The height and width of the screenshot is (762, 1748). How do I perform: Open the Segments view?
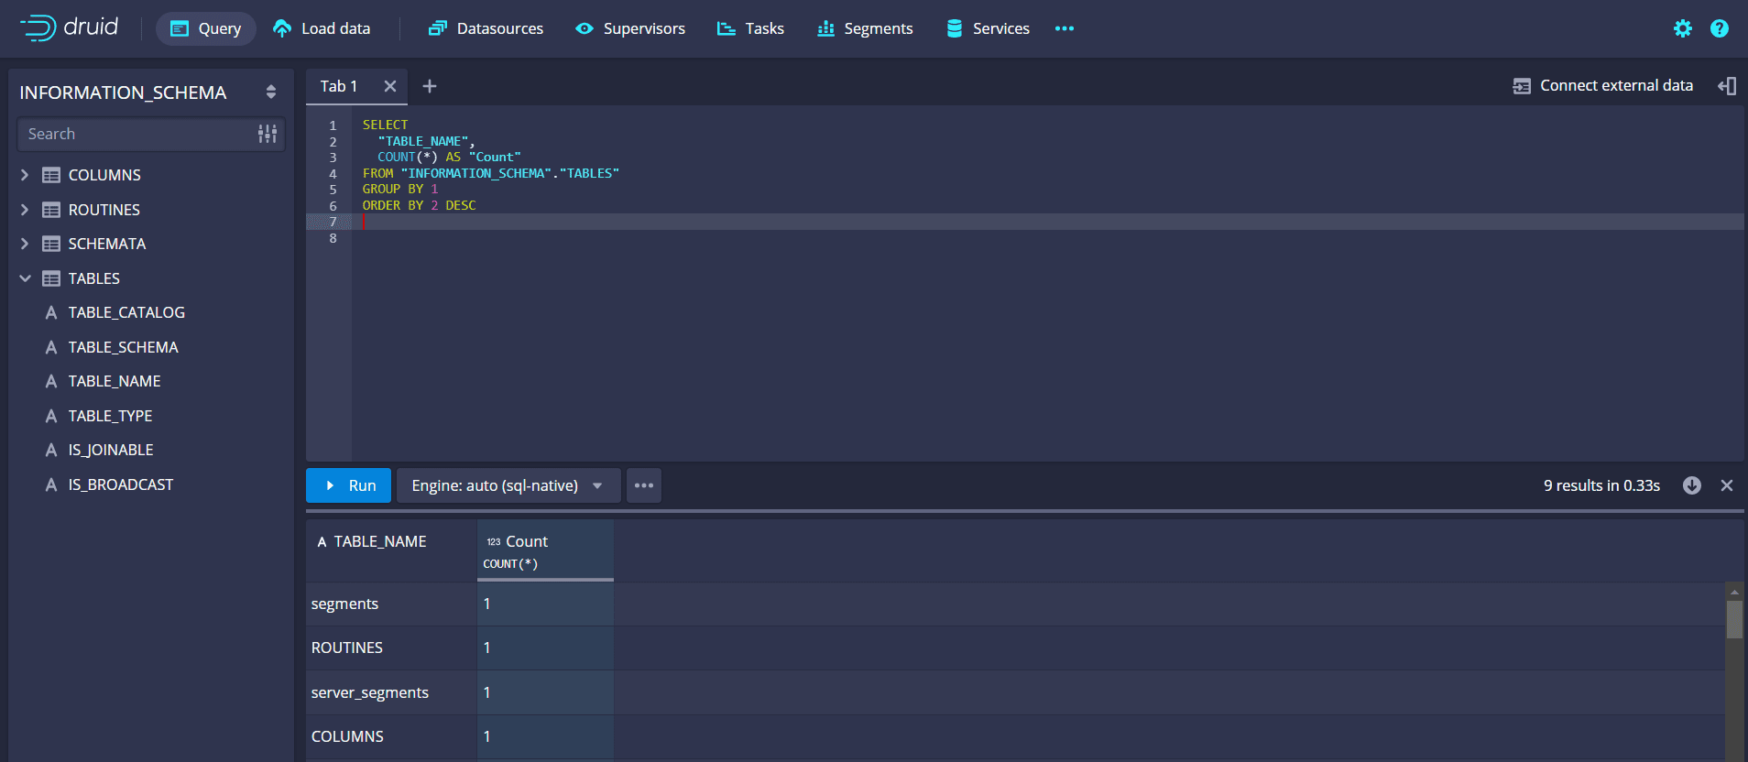(865, 28)
